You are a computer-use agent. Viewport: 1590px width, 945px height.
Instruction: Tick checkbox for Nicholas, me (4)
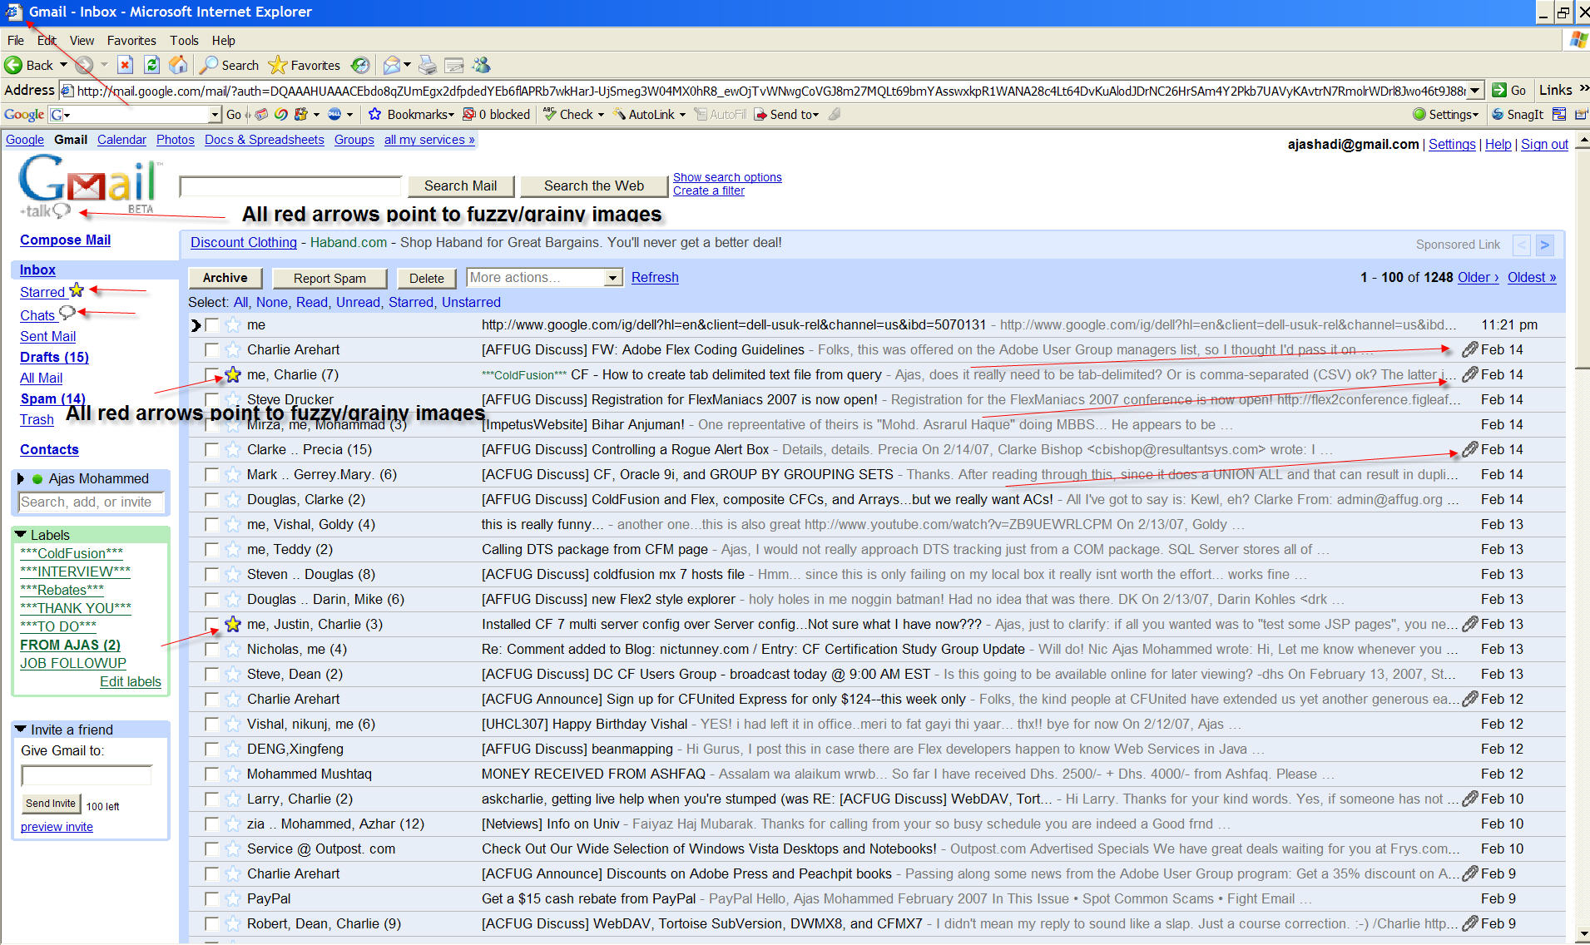click(x=212, y=649)
